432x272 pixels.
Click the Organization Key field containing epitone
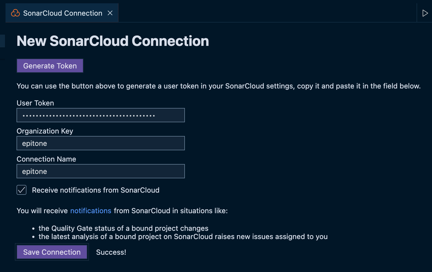coord(101,143)
